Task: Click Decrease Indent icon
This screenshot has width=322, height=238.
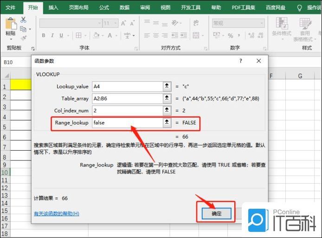Action: 175,35
